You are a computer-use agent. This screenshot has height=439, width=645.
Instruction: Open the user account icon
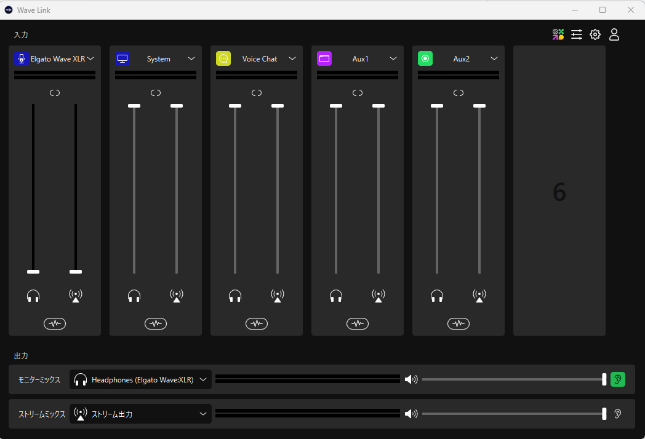(x=614, y=34)
